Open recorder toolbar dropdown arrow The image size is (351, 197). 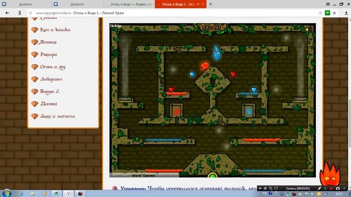click(x=260, y=188)
